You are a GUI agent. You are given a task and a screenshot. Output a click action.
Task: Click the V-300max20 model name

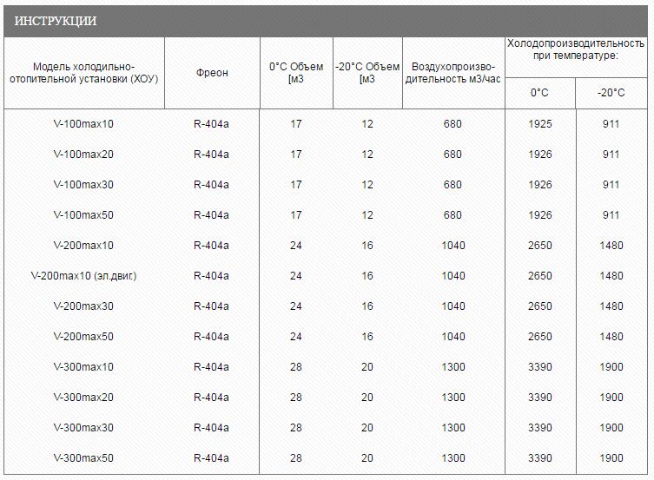pos(83,398)
